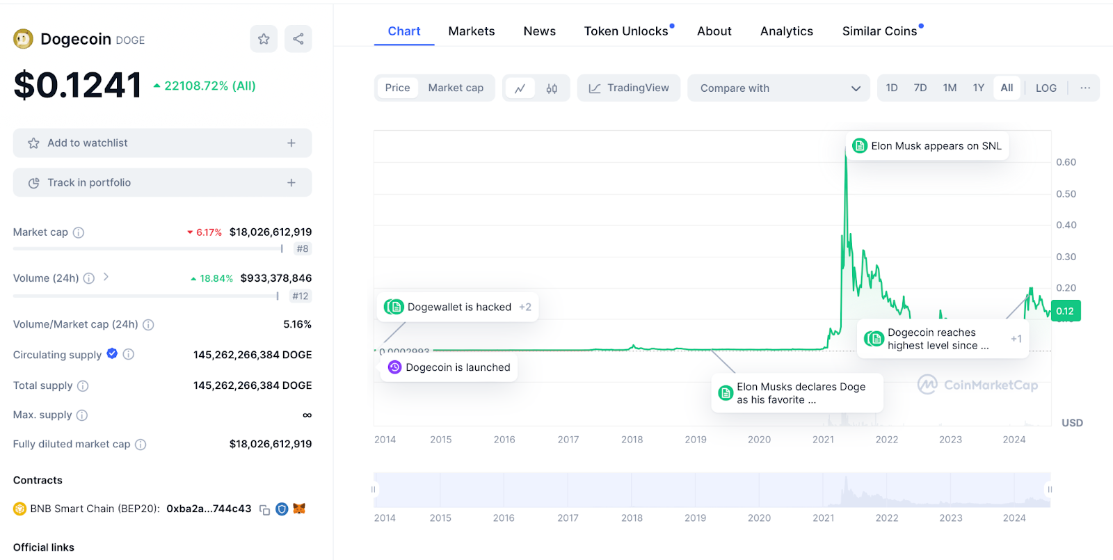Click the Elon Musk appears on SNL marker
This screenshot has height=560, width=1113.
(928, 146)
